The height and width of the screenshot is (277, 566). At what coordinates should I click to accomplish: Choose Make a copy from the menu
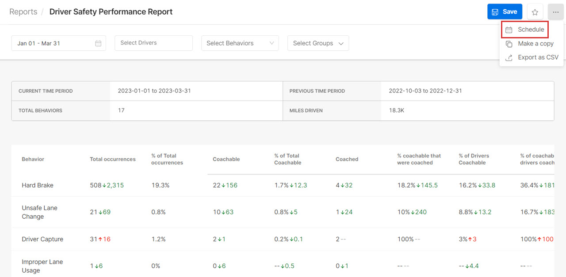[536, 43]
